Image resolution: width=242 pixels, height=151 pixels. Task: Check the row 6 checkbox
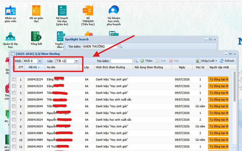coord(14,113)
